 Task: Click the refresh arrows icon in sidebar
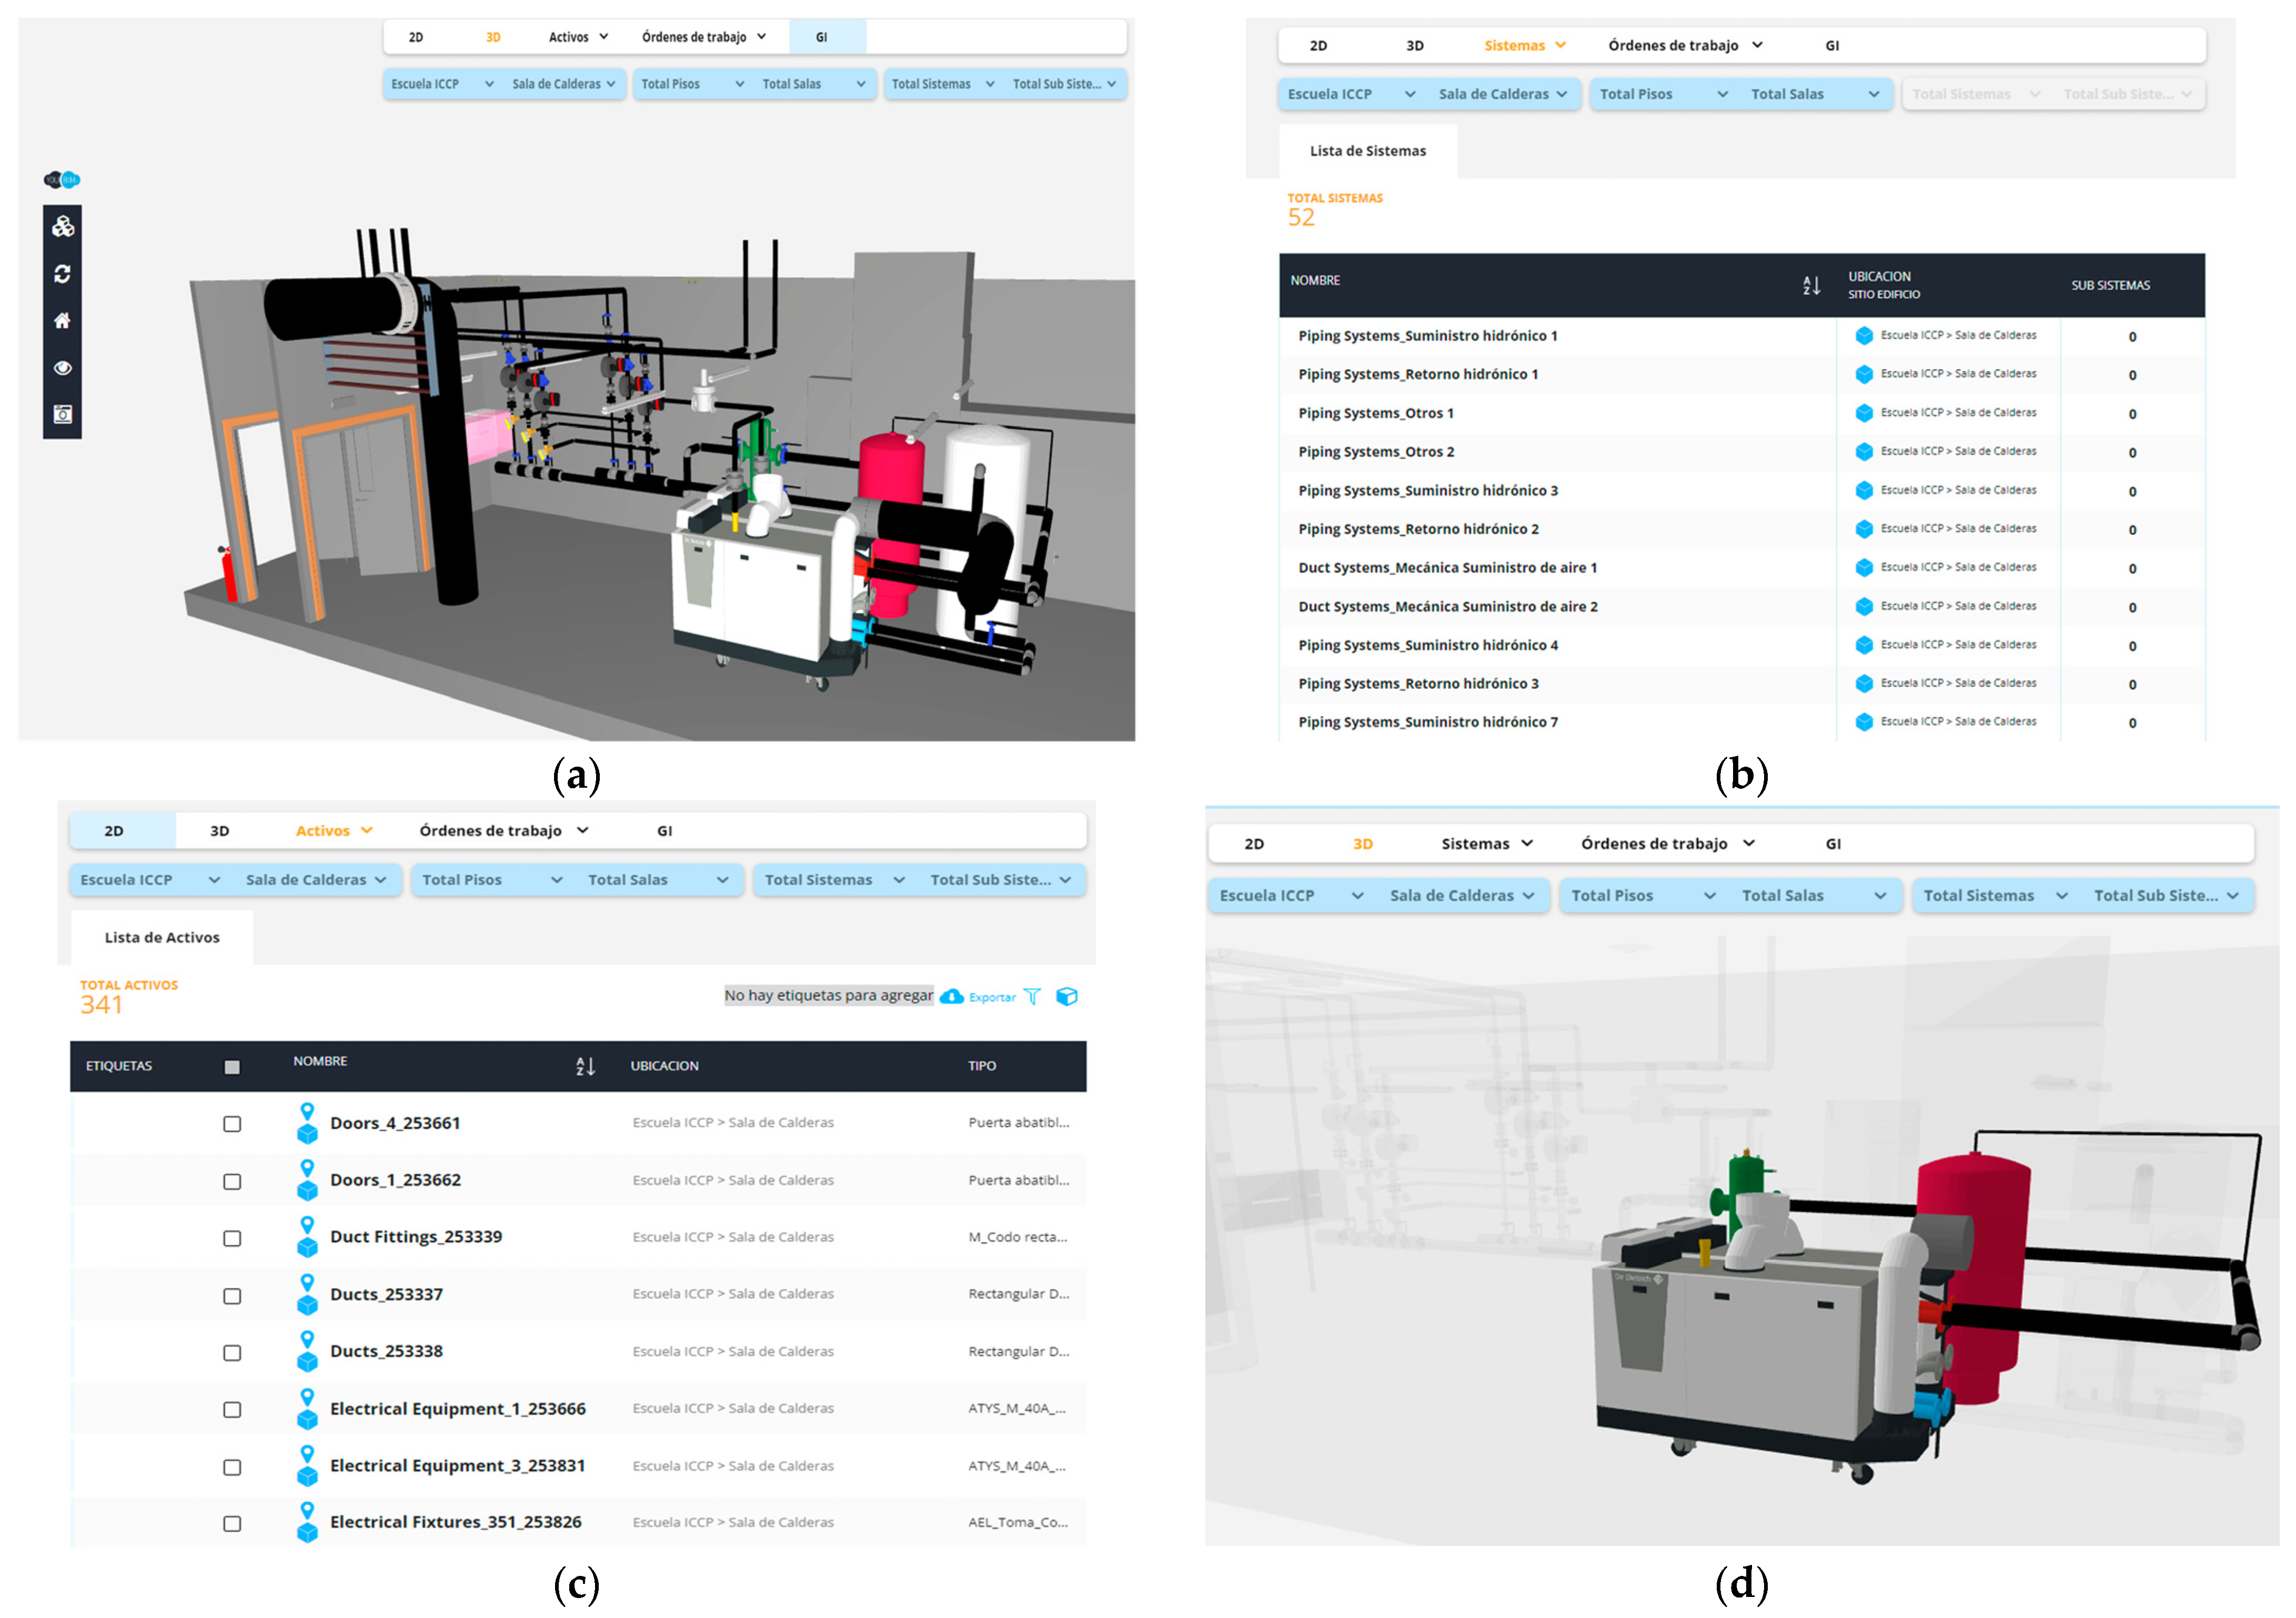(63, 274)
